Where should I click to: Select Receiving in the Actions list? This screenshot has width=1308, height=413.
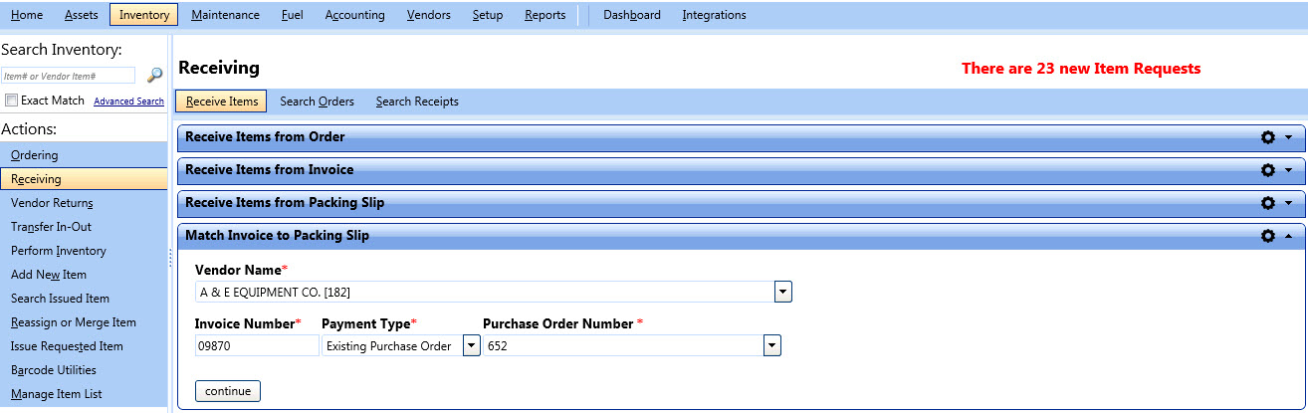pos(84,179)
